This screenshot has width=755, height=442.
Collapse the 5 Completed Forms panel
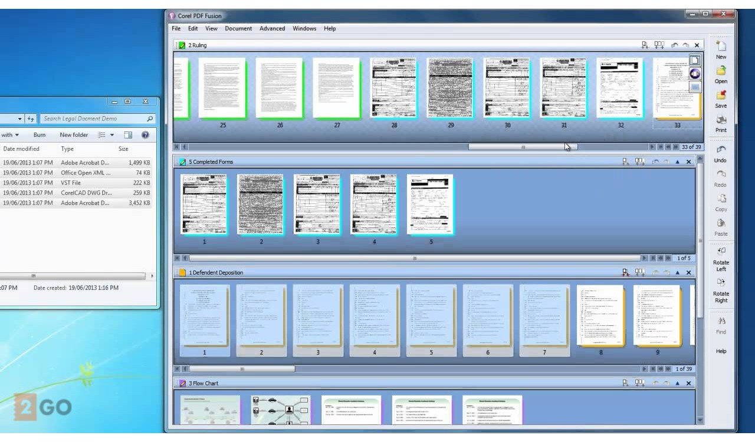677,162
